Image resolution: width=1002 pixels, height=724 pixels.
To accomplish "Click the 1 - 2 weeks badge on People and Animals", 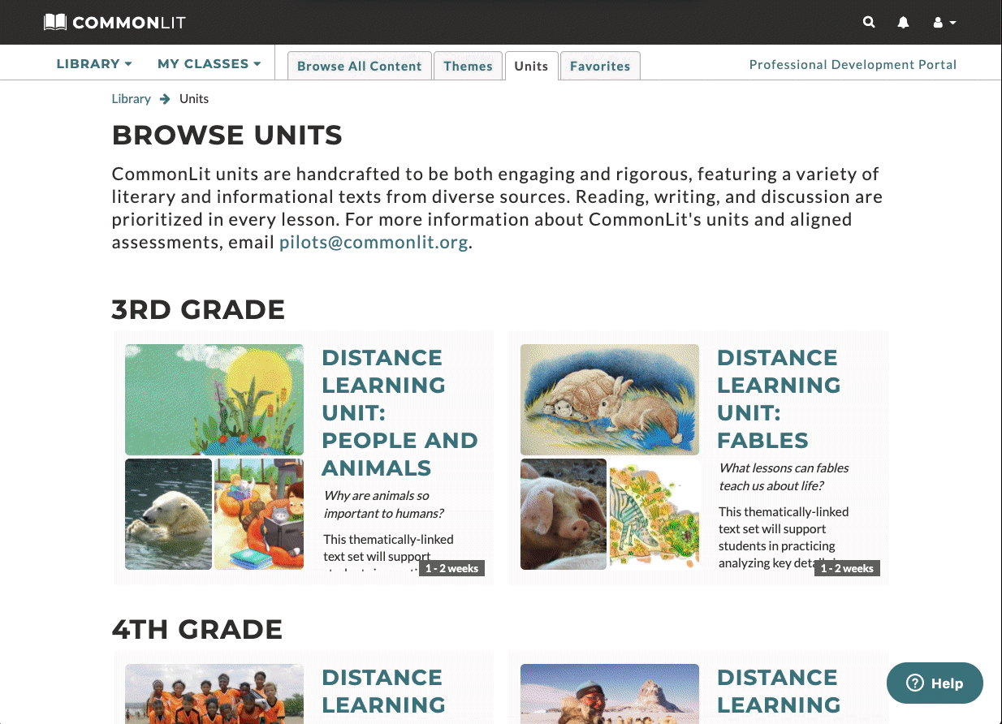I will point(451,568).
